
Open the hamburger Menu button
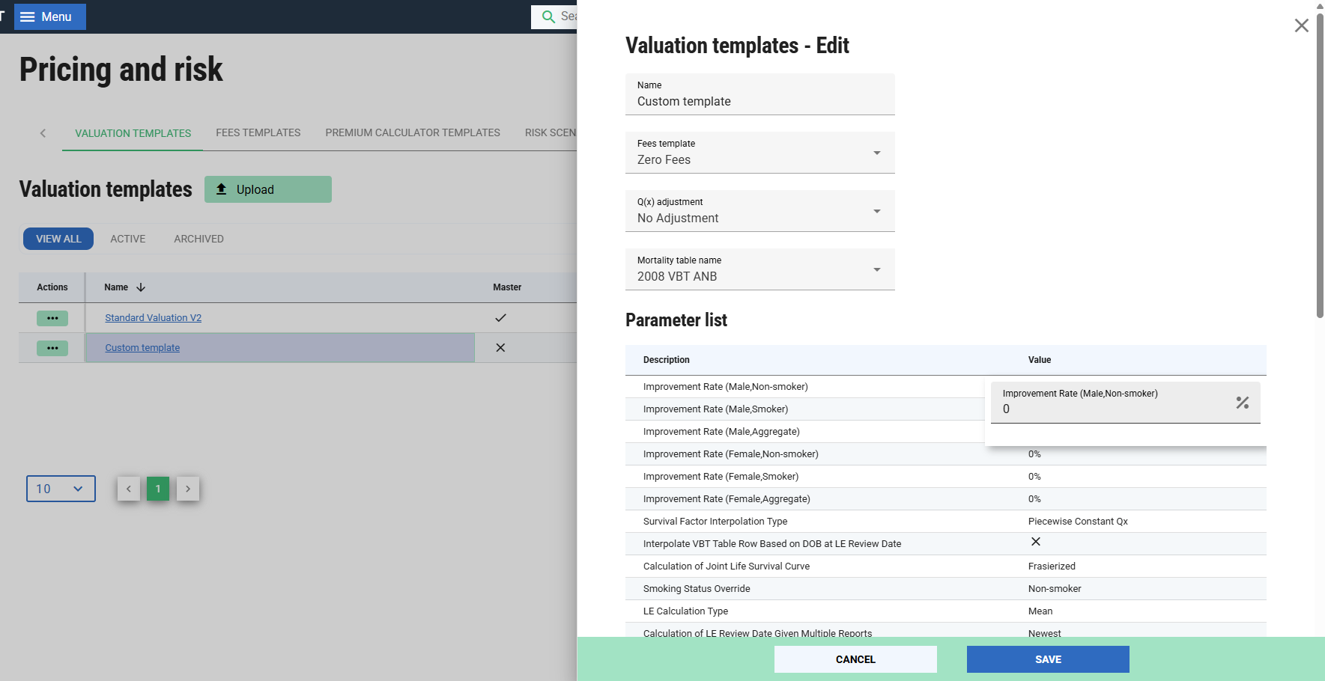[x=49, y=16]
